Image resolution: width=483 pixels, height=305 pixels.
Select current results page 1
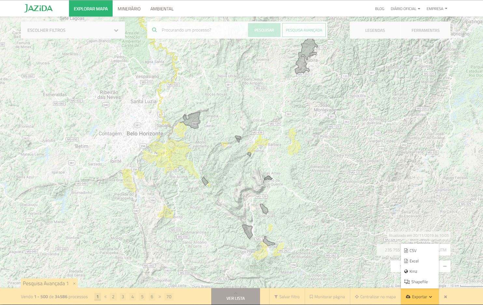(x=98, y=297)
